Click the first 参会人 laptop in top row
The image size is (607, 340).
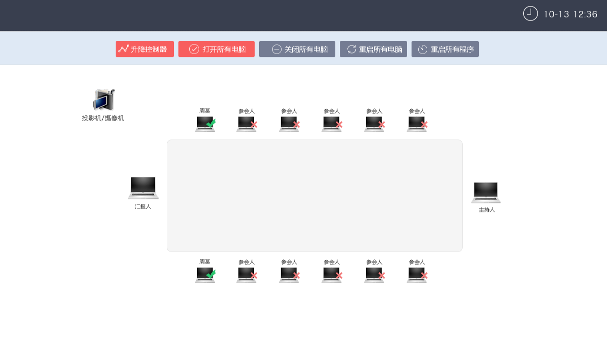click(246, 124)
